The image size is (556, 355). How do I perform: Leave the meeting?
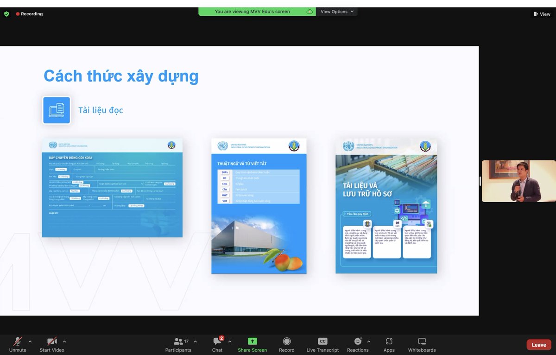pyautogui.click(x=539, y=345)
